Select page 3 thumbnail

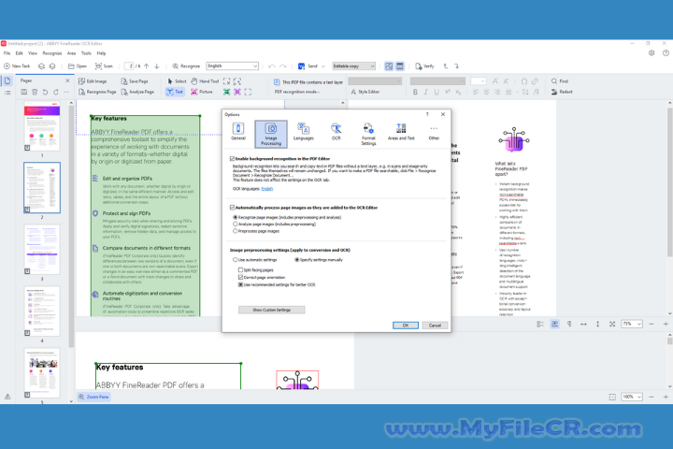(42, 250)
